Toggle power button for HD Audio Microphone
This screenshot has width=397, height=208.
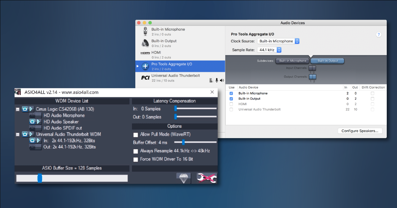(32, 115)
